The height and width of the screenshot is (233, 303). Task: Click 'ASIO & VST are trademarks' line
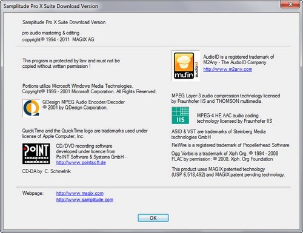[x=218, y=131]
